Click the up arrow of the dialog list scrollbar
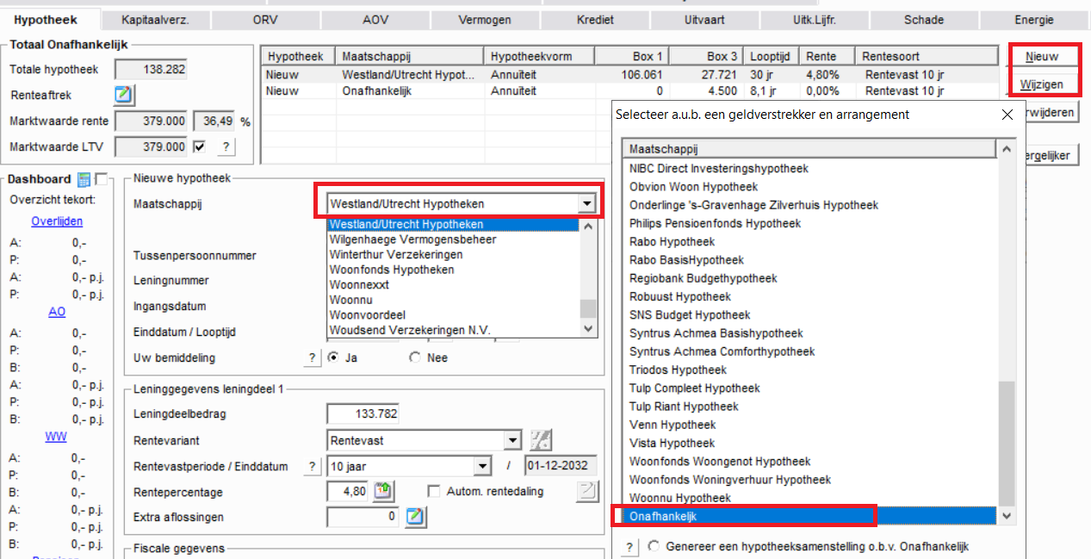The width and height of the screenshot is (1091, 559). (x=1006, y=150)
